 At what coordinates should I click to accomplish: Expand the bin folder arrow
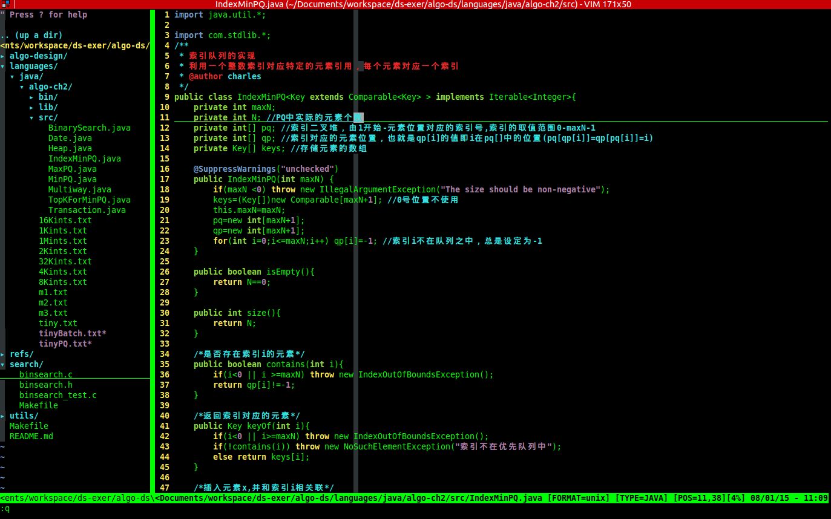pos(32,97)
